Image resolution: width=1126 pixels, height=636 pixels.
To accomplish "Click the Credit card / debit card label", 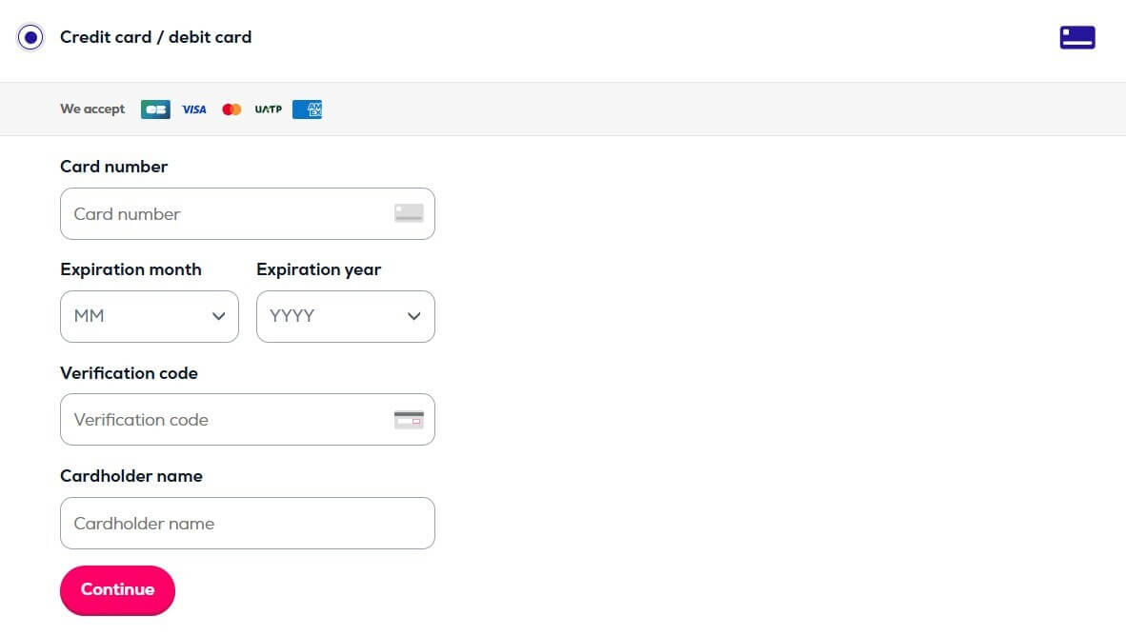I will pos(156,37).
